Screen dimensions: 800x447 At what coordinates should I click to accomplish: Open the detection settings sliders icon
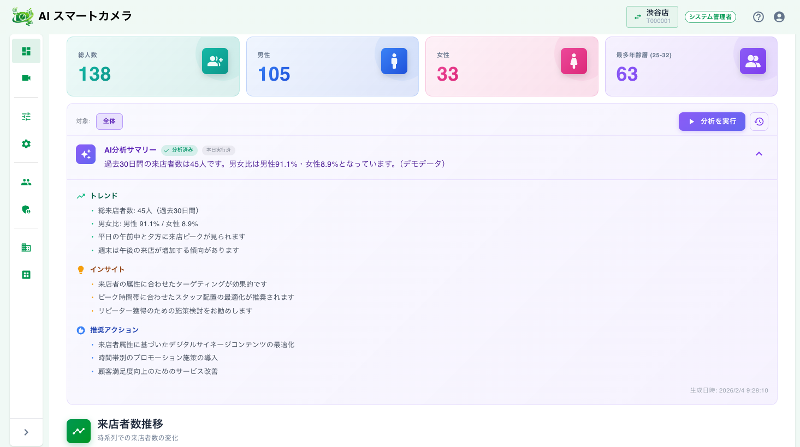tap(26, 116)
